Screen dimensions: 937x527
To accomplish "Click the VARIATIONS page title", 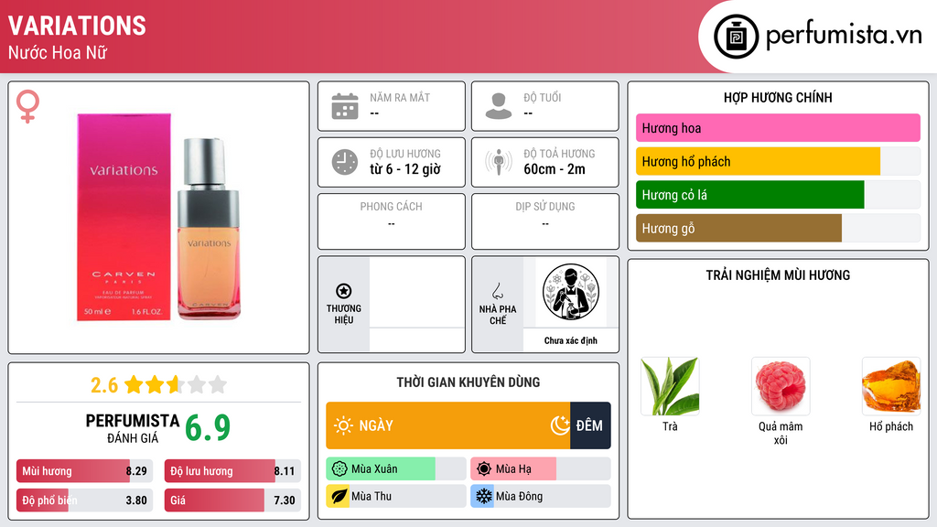I will (77, 26).
